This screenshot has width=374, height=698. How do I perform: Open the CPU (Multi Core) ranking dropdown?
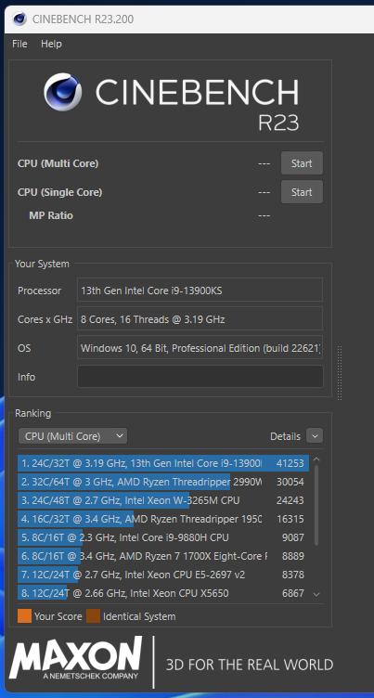[72, 436]
